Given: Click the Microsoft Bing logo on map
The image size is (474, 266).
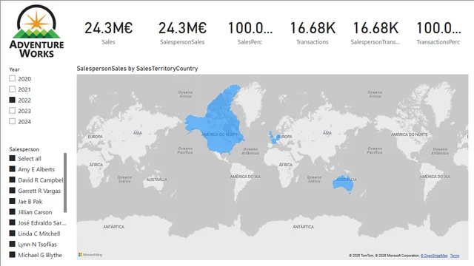Looking at the screenshot, I should click(90, 255).
